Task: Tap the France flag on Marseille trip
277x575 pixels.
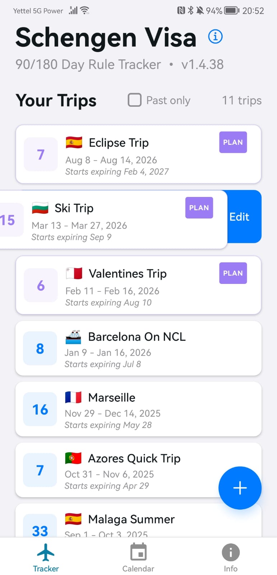Action: (73, 397)
